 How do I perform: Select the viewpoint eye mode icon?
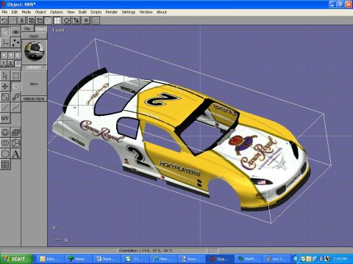click(x=15, y=32)
